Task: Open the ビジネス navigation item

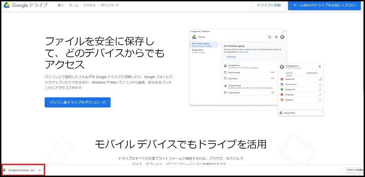Action: 89,5
